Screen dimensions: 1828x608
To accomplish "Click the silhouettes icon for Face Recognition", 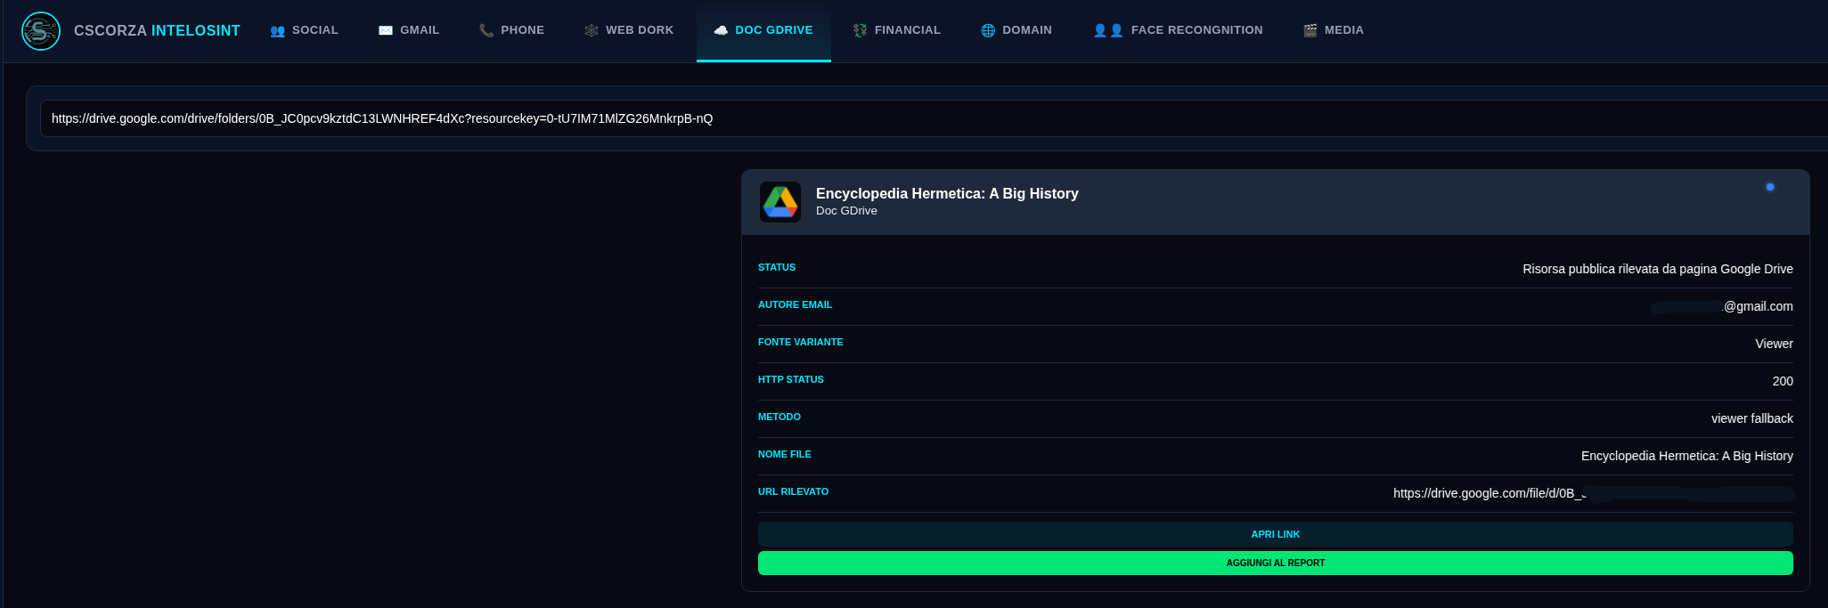I will (1108, 30).
